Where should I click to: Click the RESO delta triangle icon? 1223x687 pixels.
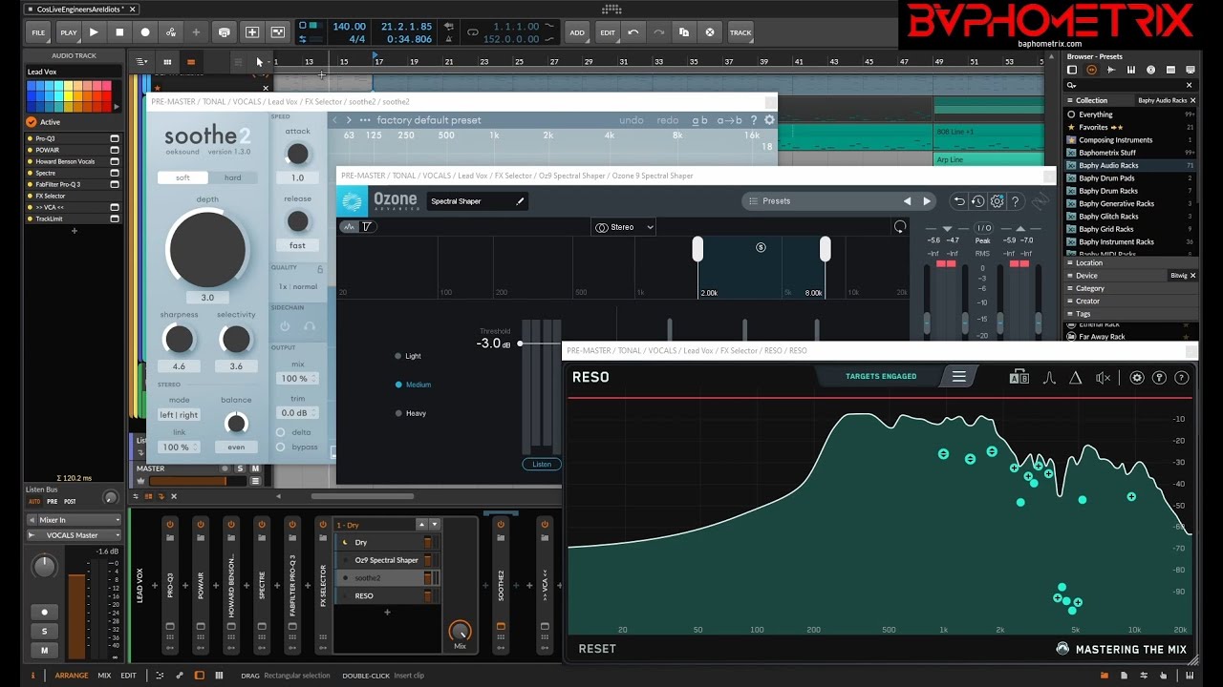[1075, 378]
